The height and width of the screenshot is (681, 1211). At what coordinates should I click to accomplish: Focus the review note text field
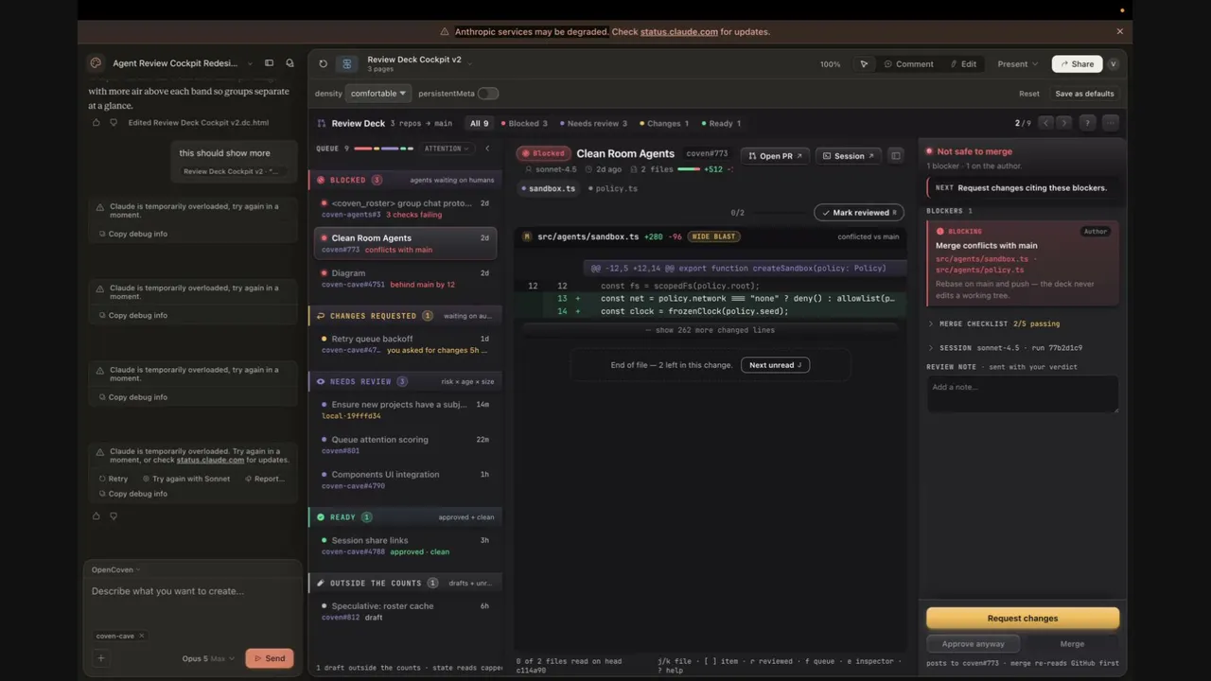(x=1023, y=393)
